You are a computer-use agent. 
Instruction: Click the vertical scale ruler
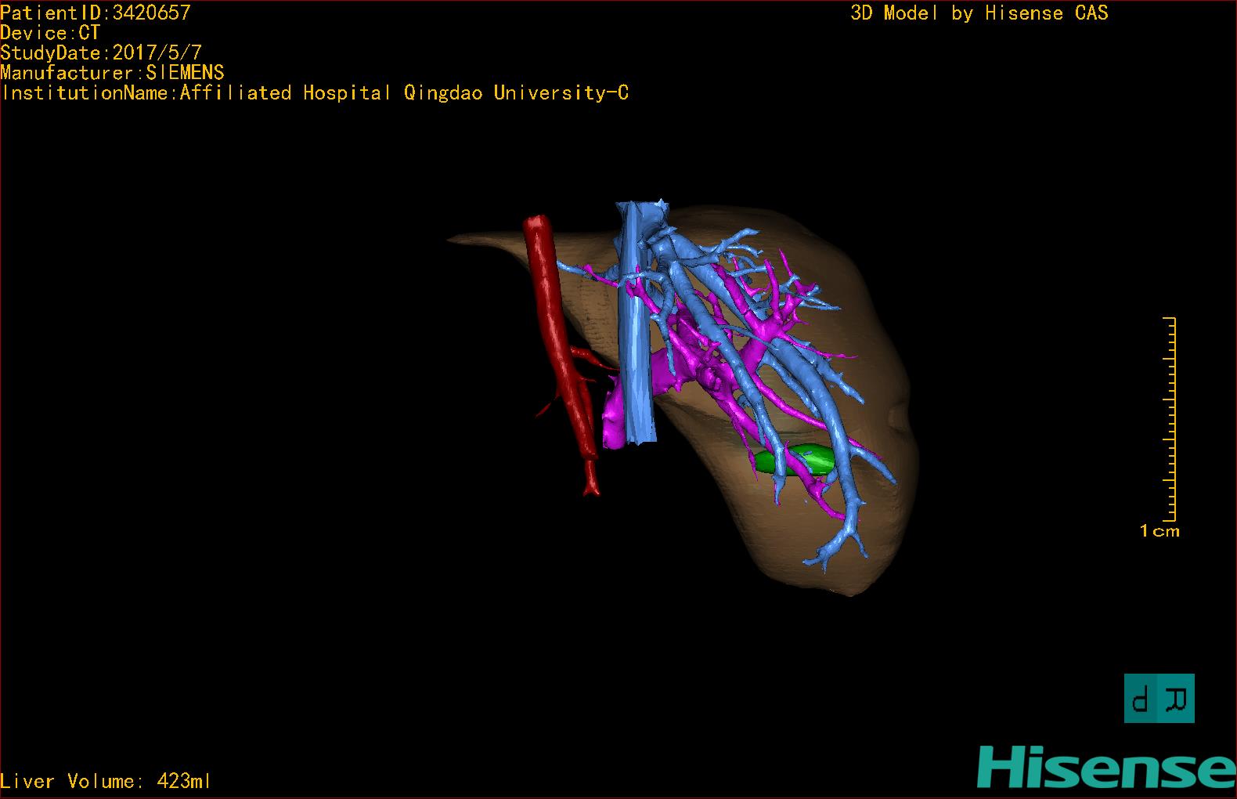click(1170, 419)
